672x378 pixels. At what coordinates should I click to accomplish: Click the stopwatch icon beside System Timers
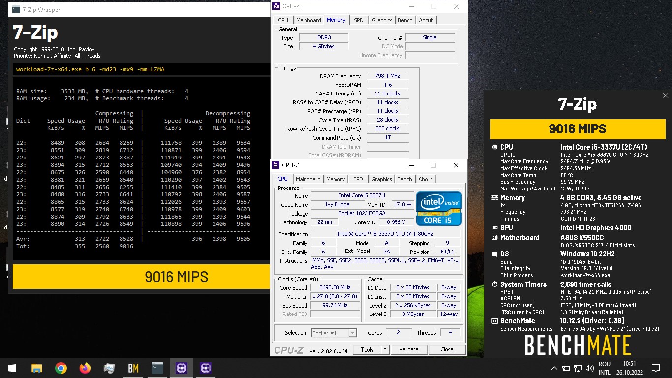click(x=494, y=284)
